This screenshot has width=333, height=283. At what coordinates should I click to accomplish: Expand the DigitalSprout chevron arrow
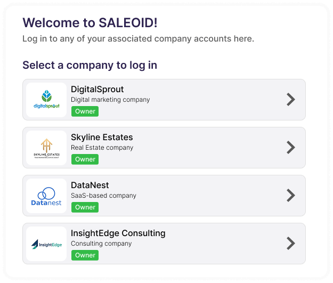(x=290, y=100)
